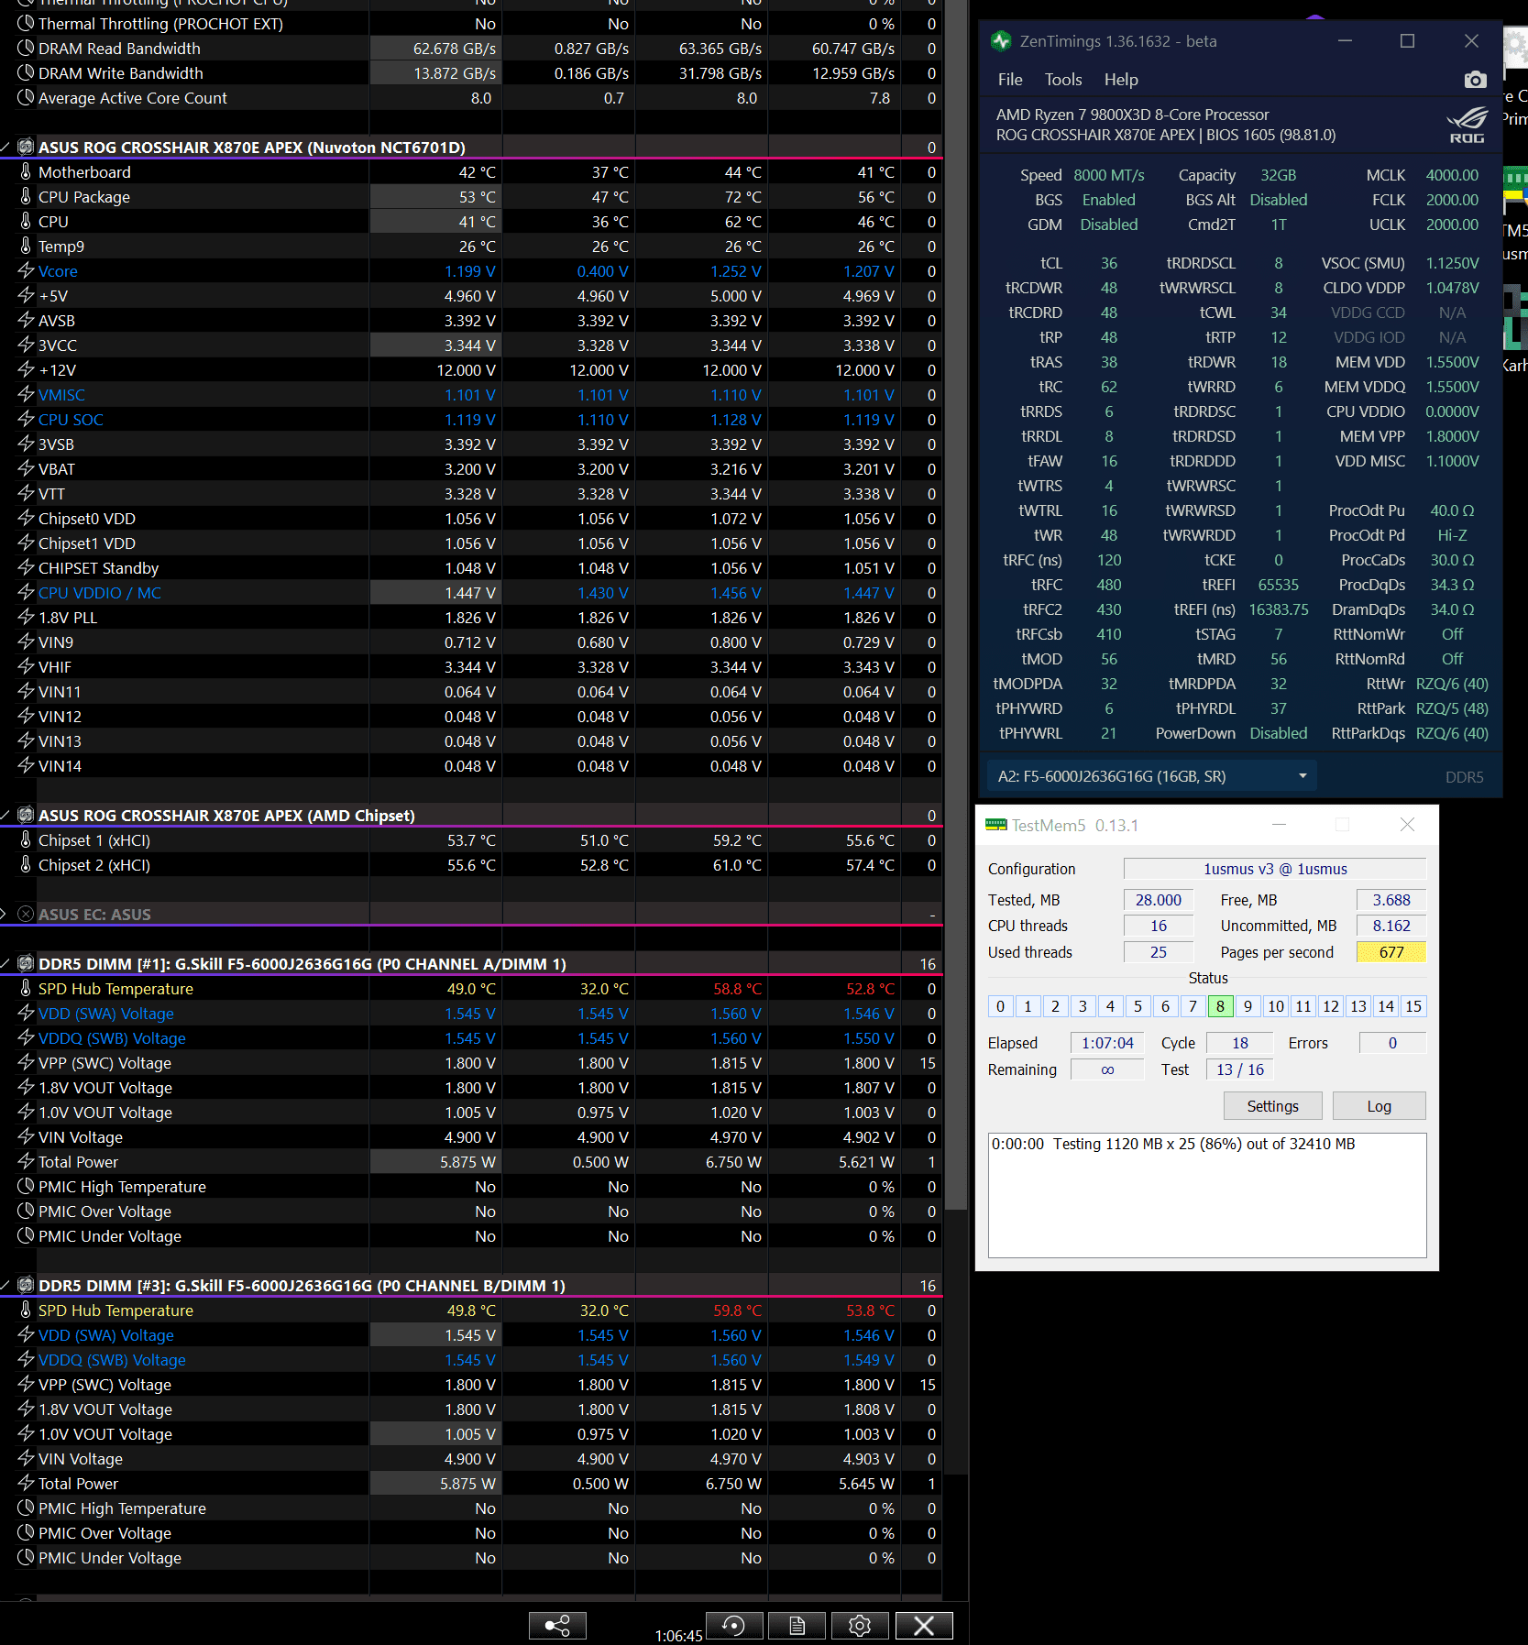The image size is (1528, 1645).
Task: Click the Tested, MB value 28.000
Action: [1159, 900]
